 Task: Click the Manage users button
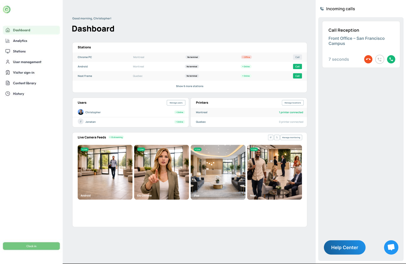coord(176,103)
